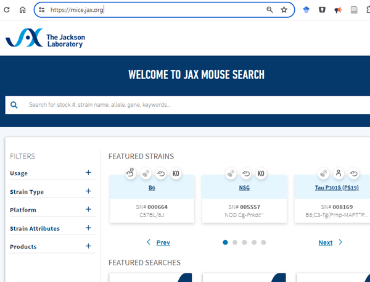Focus the mouse strain search field
This screenshot has height=282, width=370.
(x=187, y=105)
